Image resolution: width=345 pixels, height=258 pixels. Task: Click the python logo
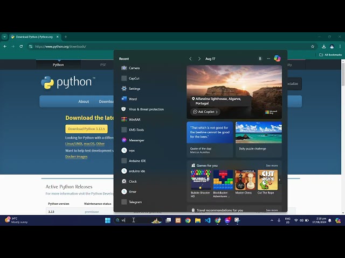68,82
